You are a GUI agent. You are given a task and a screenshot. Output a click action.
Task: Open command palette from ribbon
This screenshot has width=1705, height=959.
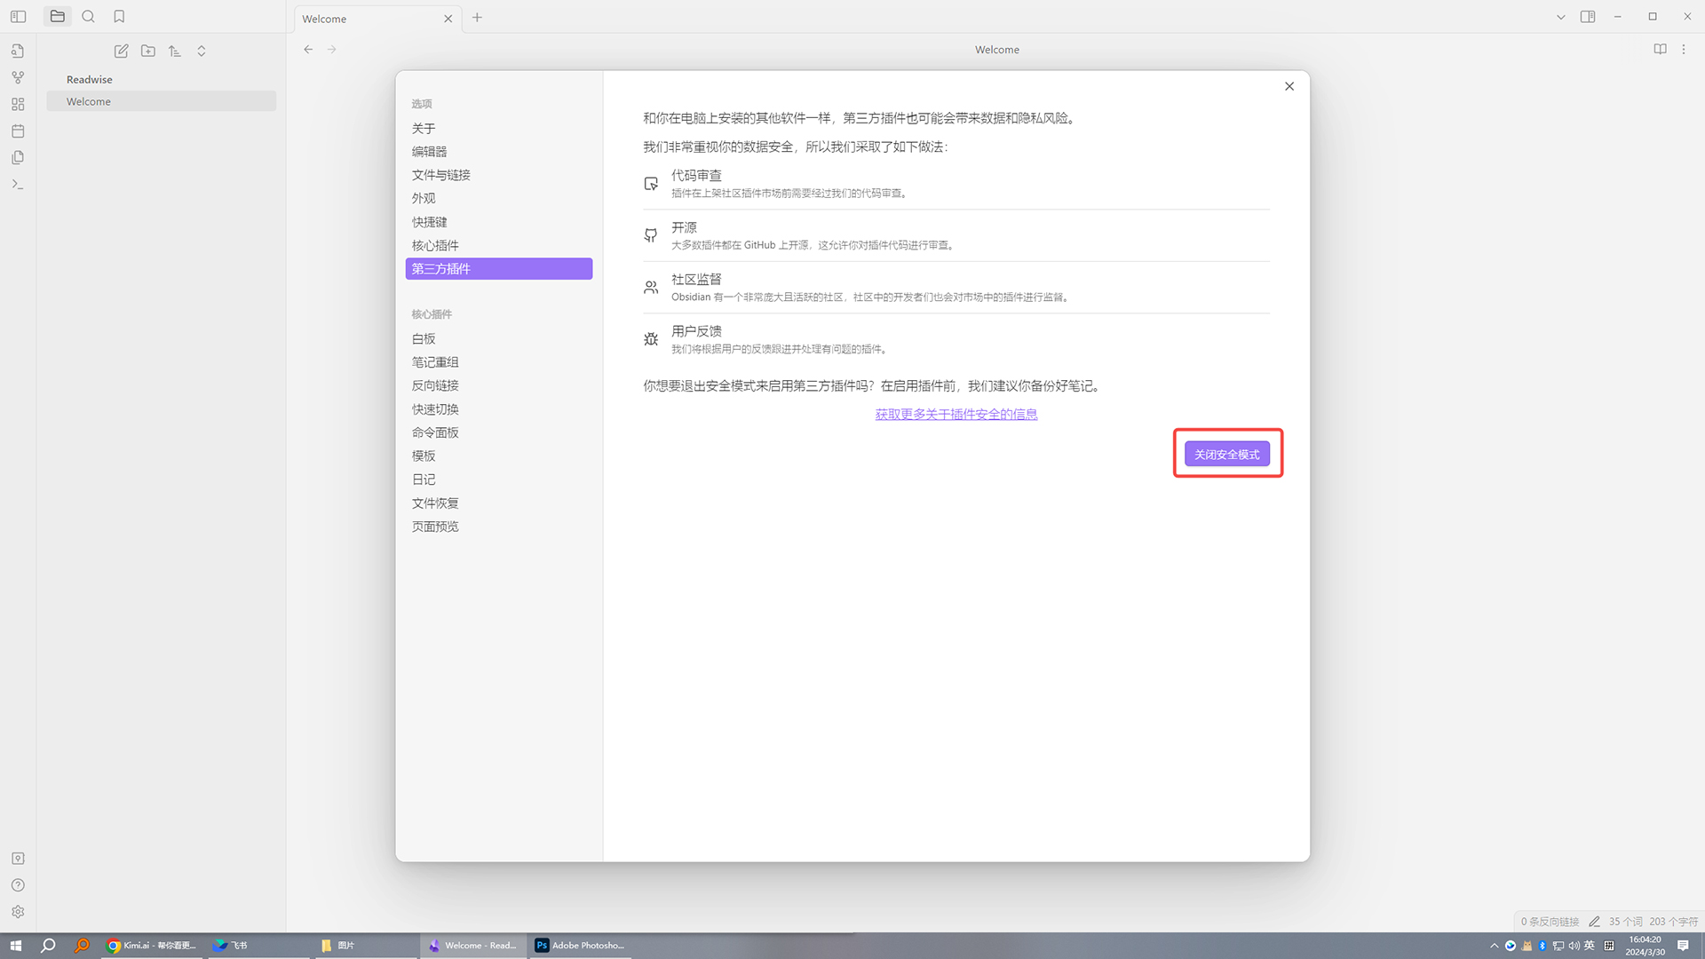18,184
